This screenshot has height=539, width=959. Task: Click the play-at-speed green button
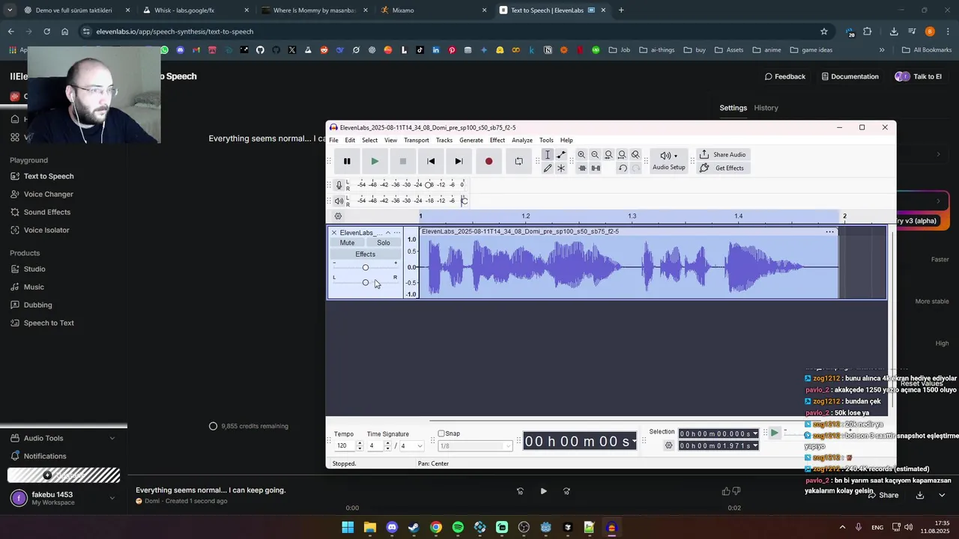pos(775,433)
